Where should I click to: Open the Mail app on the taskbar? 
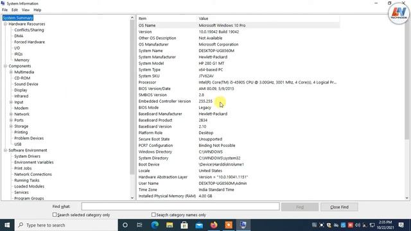[x=199, y=225]
